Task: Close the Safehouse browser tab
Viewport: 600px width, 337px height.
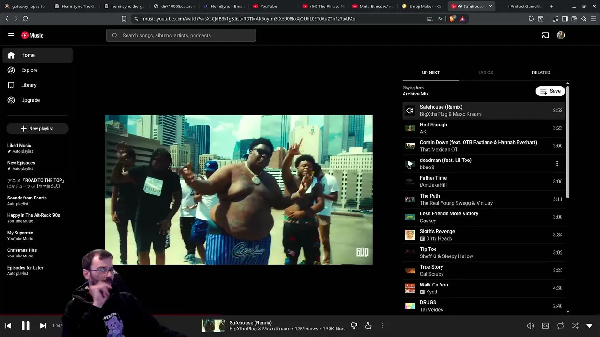Action: (x=490, y=6)
